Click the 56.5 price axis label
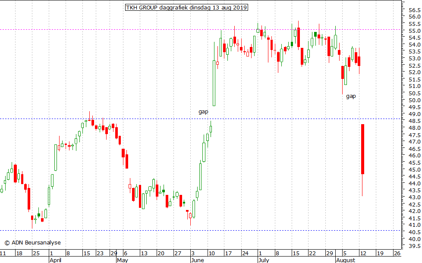 coord(415,10)
